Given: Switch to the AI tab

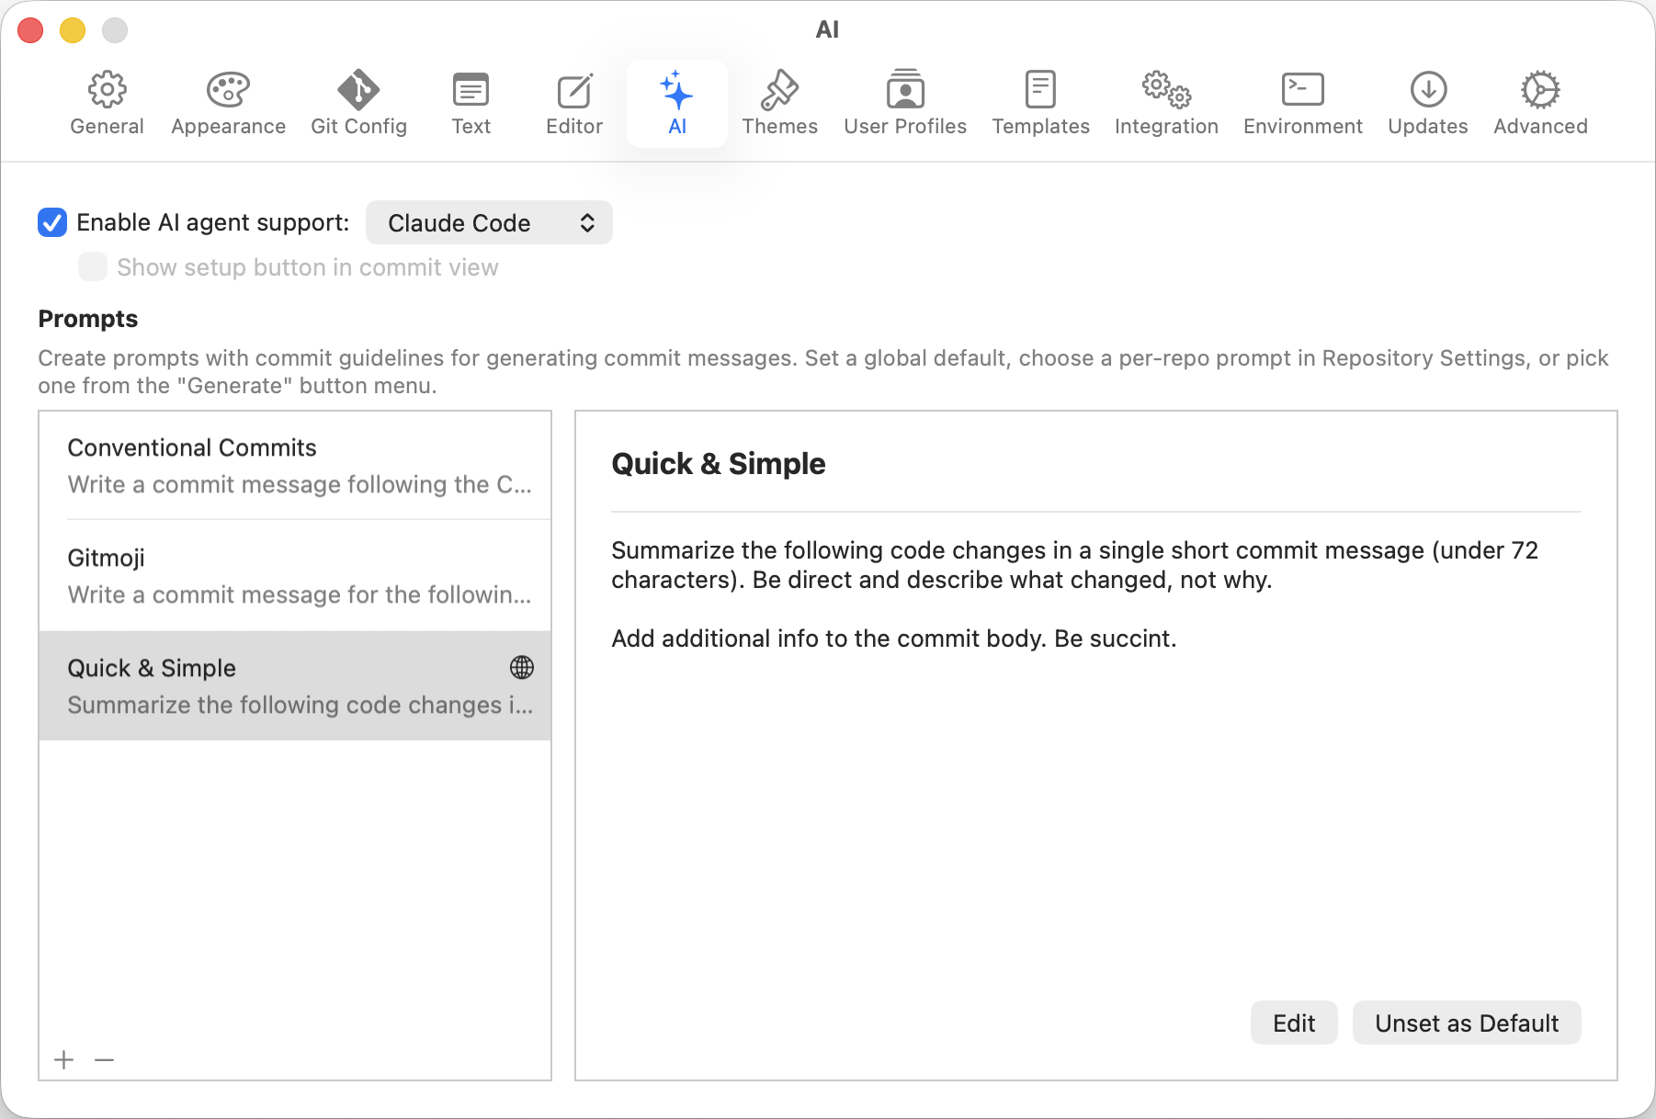Looking at the screenshot, I should click(677, 101).
